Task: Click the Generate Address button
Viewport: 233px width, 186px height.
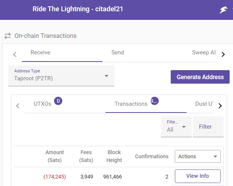Action: coord(200,77)
